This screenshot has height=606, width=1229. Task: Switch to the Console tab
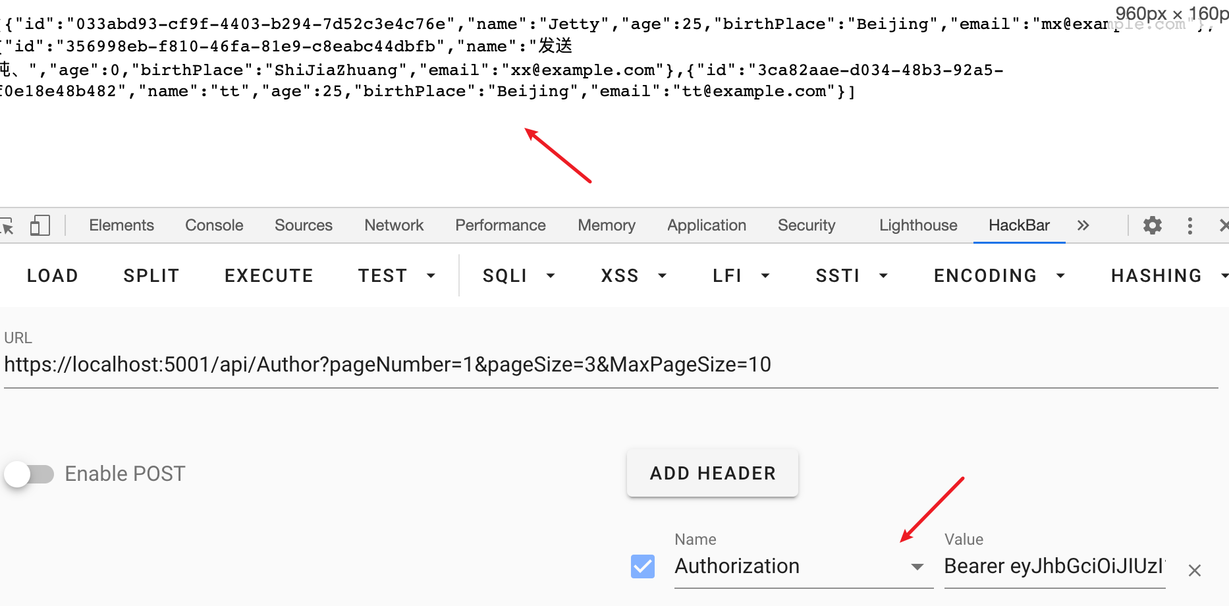pyautogui.click(x=214, y=226)
